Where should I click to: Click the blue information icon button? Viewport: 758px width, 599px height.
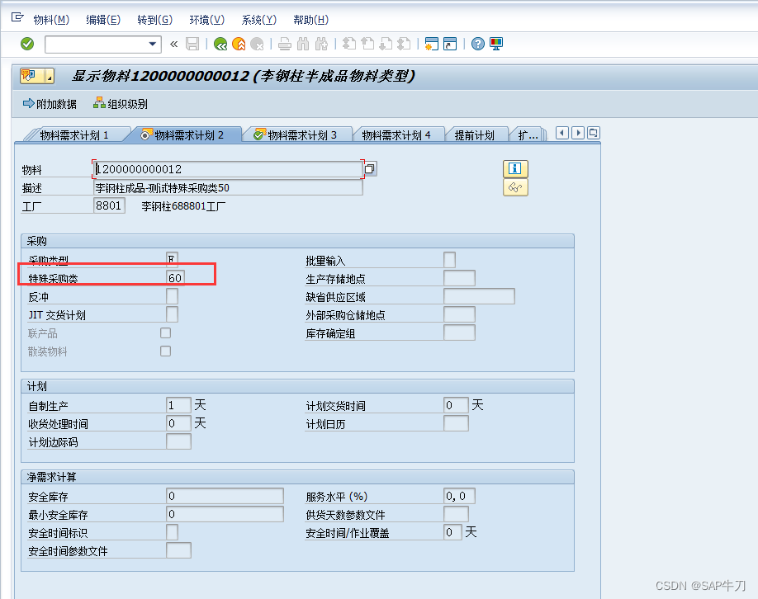515,168
